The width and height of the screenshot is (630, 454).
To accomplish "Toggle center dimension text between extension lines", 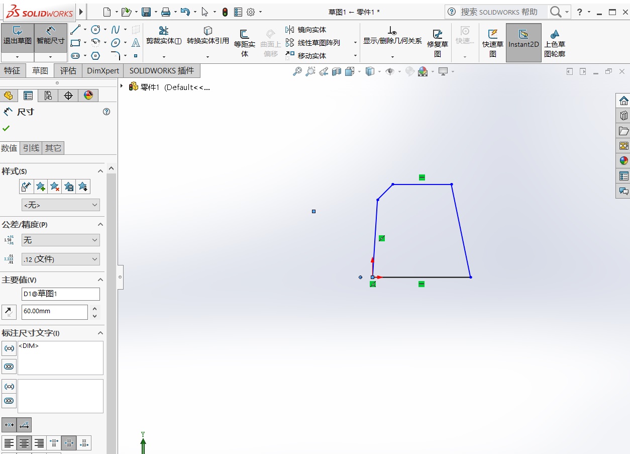I will [x=9, y=425].
